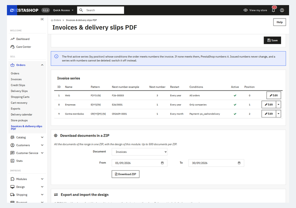
Task: Click the Catalog store icon
Action: [13, 137]
